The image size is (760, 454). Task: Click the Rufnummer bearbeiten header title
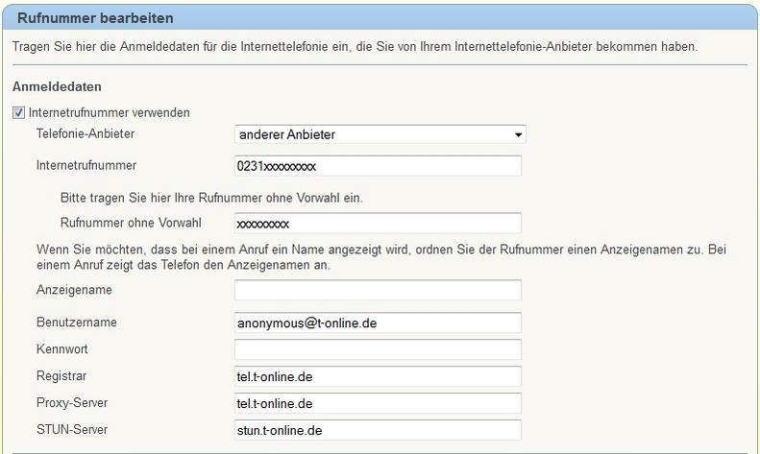pyautogui.click(x=95, y=18)
